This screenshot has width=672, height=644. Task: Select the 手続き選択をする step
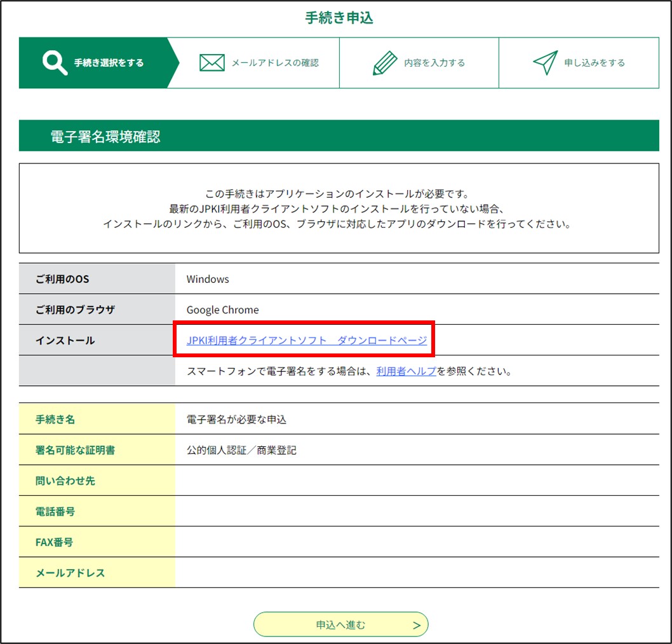tap(98, 63)
